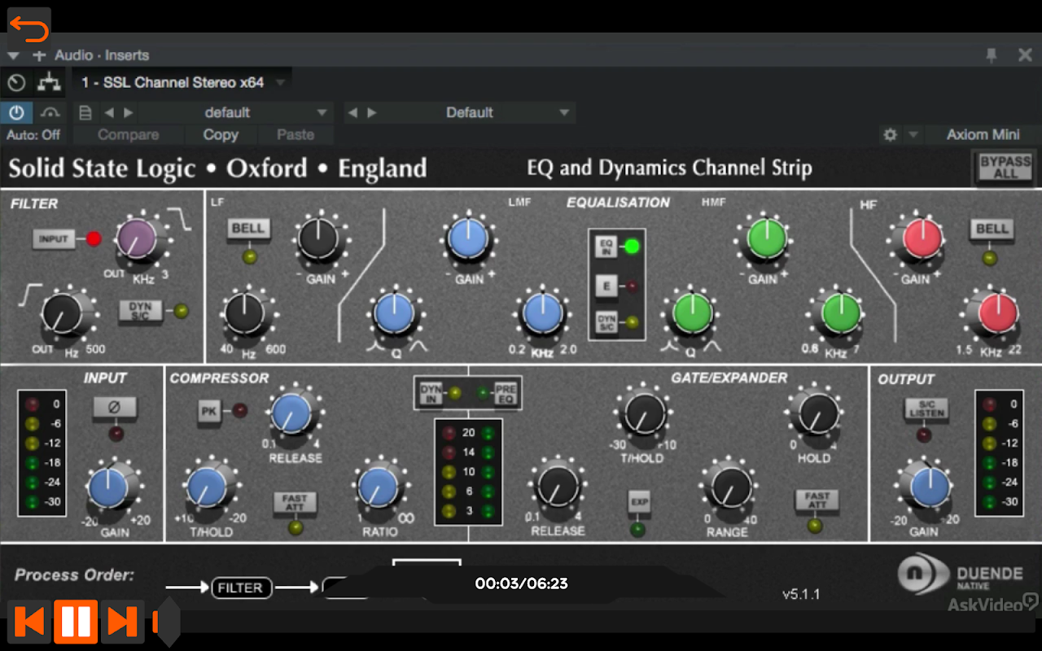Expand the 'default' preset dropdown
This screenshot has height=651, width=1042.
click(322, 112)
